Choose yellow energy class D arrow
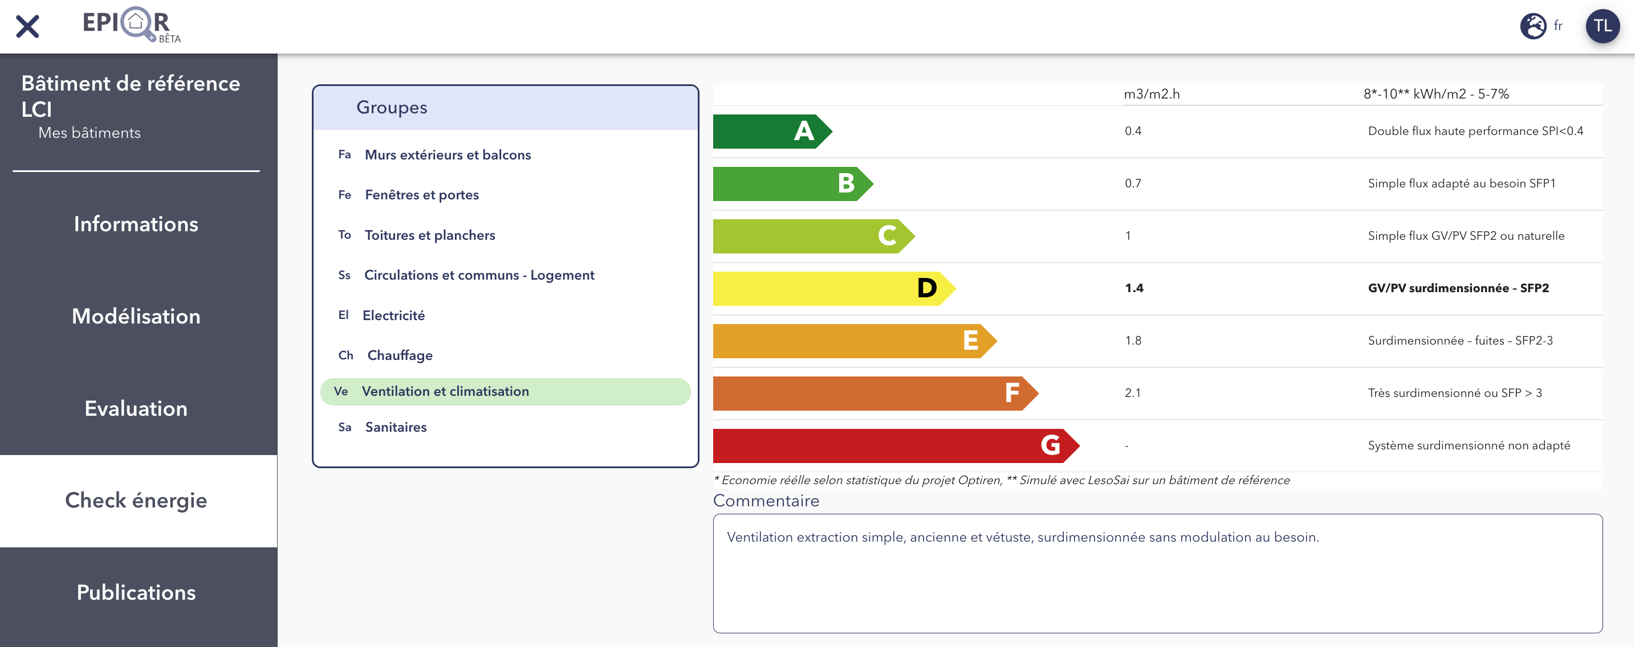1635x647 pixels. pos(835,289)
